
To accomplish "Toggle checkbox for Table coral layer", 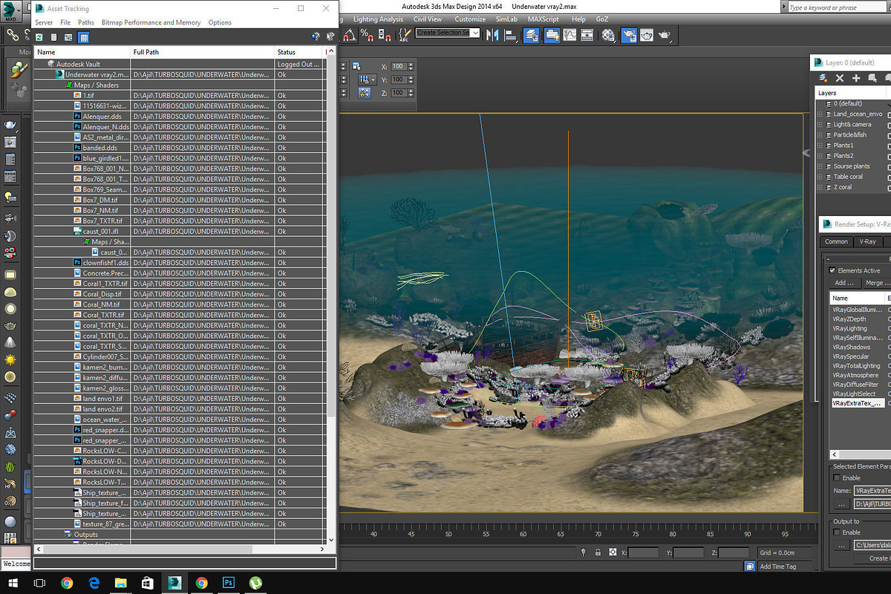I will pos(889,177).
